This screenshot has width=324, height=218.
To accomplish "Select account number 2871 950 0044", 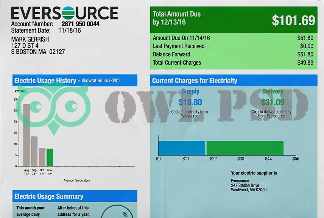I will pyautogui.click(x=80, y=24).
